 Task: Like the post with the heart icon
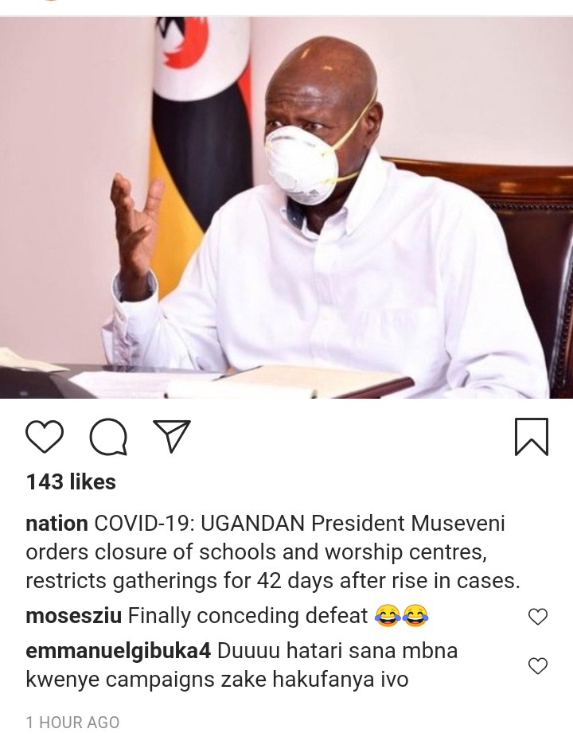coord(44,437)
